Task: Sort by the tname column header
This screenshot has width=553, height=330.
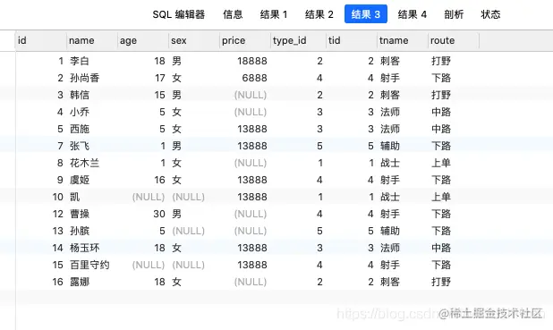Action: point(403,40)
